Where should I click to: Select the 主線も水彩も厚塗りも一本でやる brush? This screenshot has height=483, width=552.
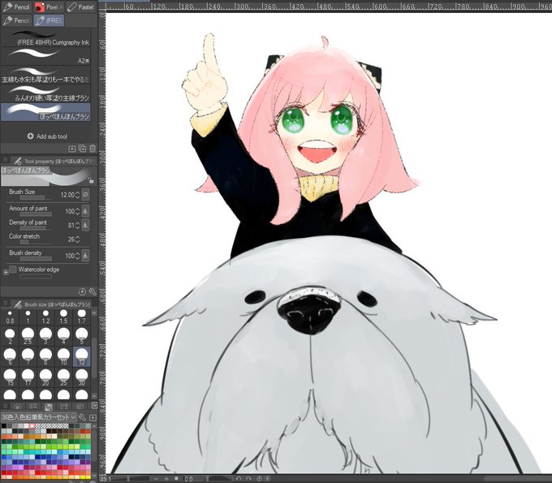tap(45, 75)
